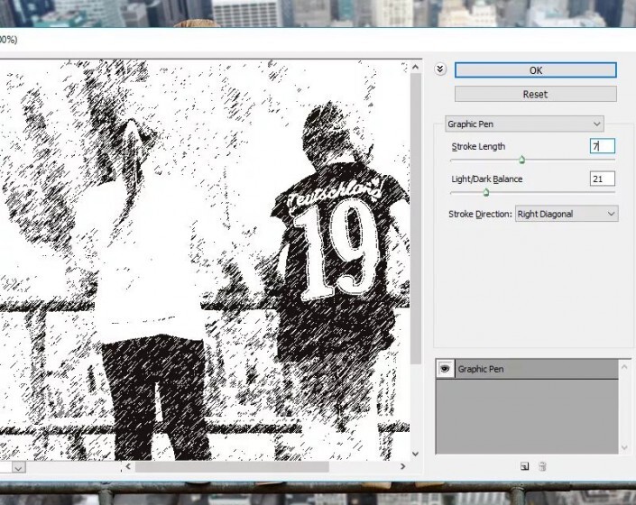Collapse the filter thumbnails with the double-chevron button
The width and height of the screenshot is (636, 505).
pos(440,69)
